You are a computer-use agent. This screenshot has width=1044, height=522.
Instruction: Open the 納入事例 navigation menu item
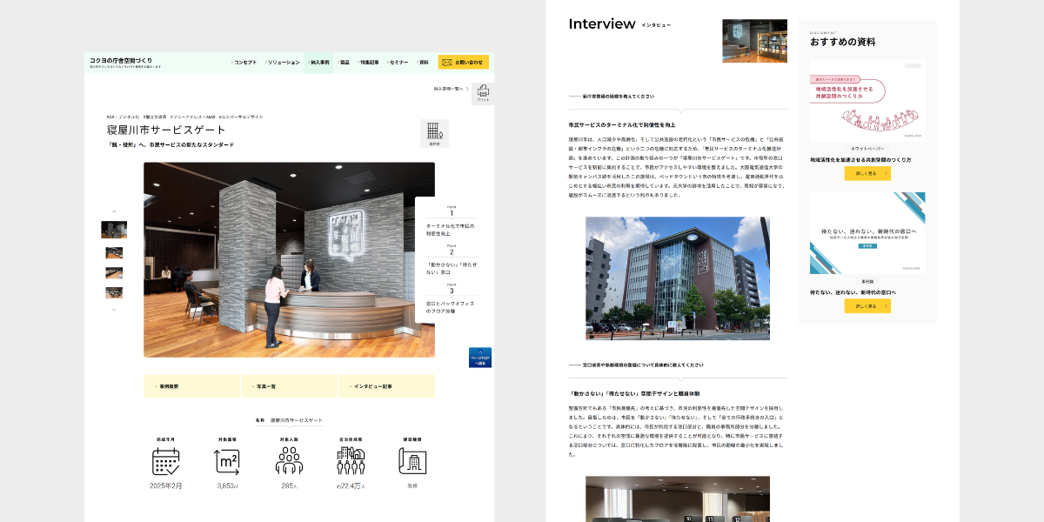tap(318, 63)
